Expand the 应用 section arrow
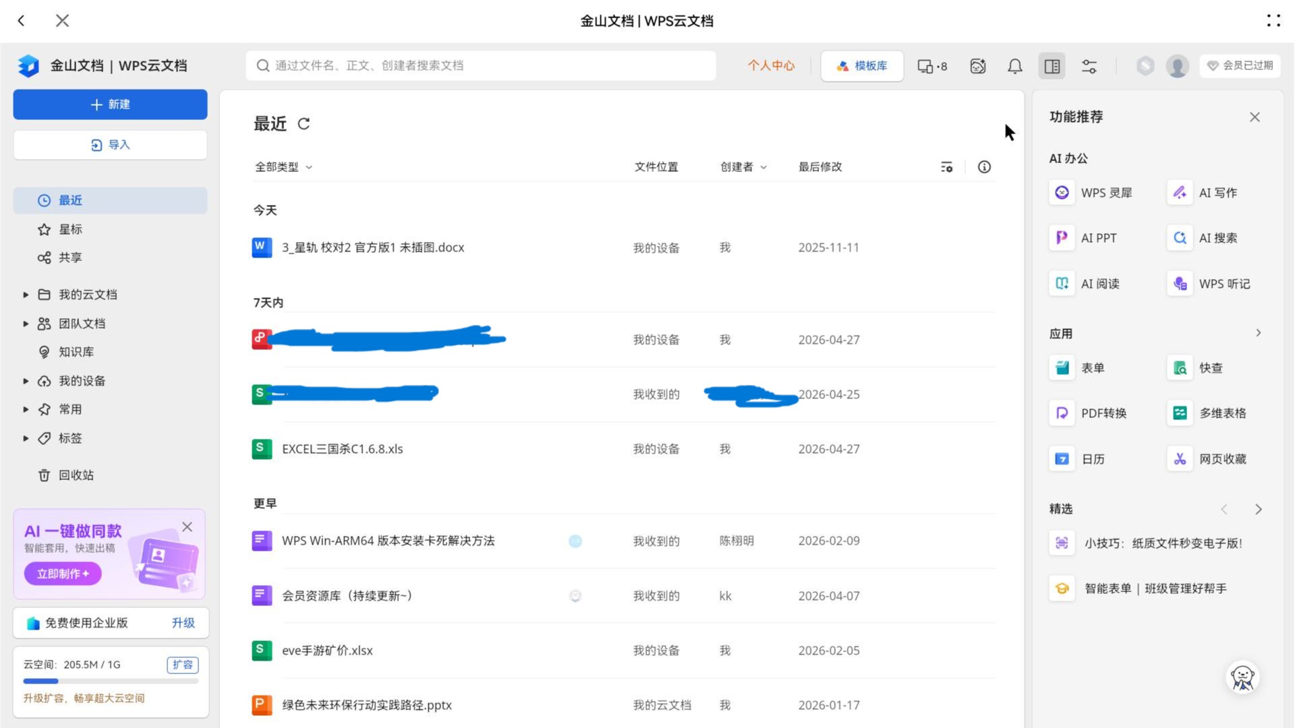Image resolution: width=1295 pixels, height=728 pixels. [1259, 334]
